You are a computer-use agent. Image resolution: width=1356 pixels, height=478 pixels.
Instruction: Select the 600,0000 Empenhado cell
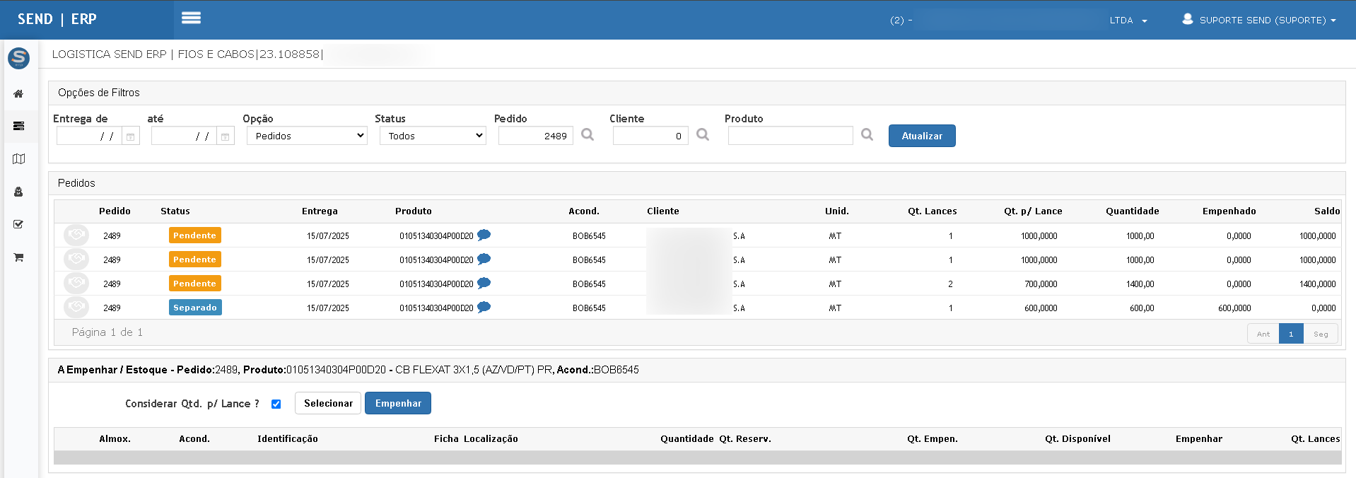click(x=1234, y=308)
